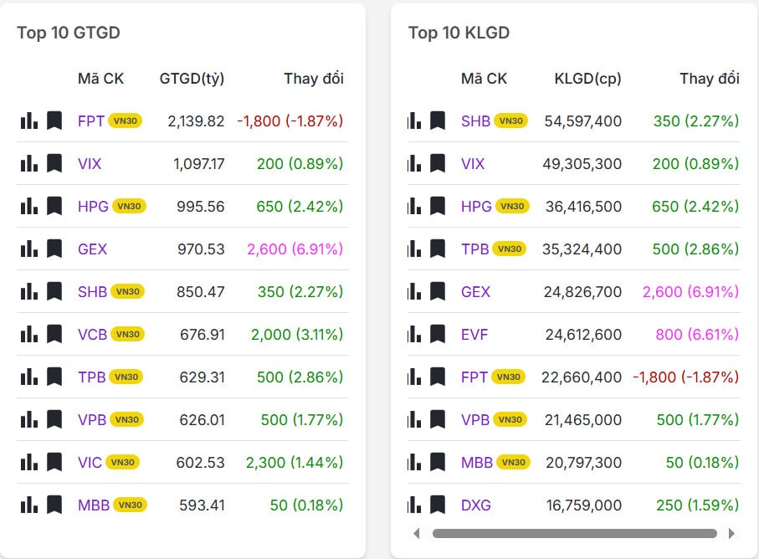Open the chart icon for EVF in Top 10 KLGD
759x559 pixels.
tap(414, 334)
